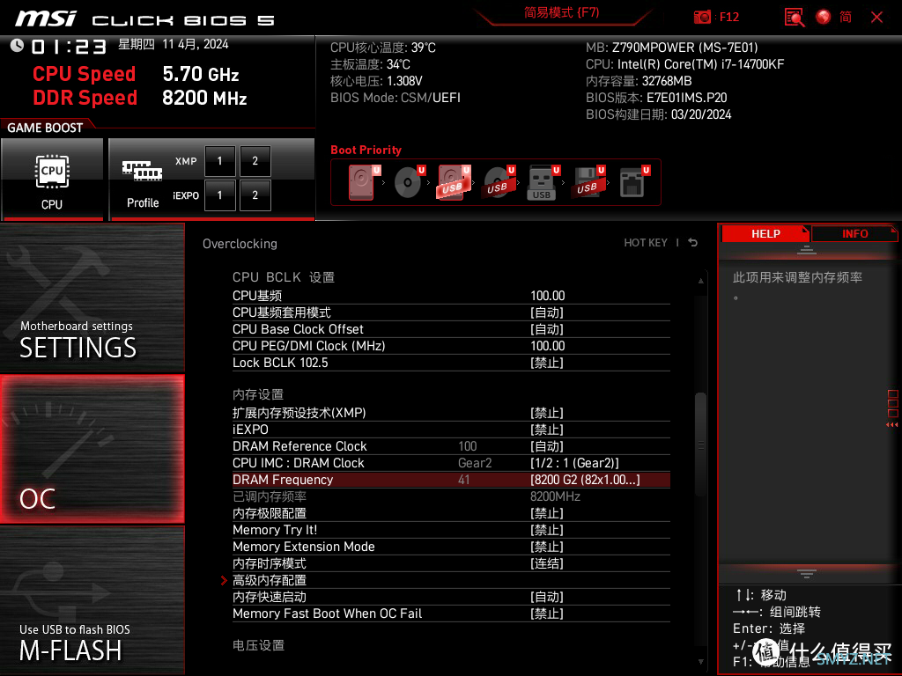Toggle 内存极限配置 setting value

[x=546, y=513]
